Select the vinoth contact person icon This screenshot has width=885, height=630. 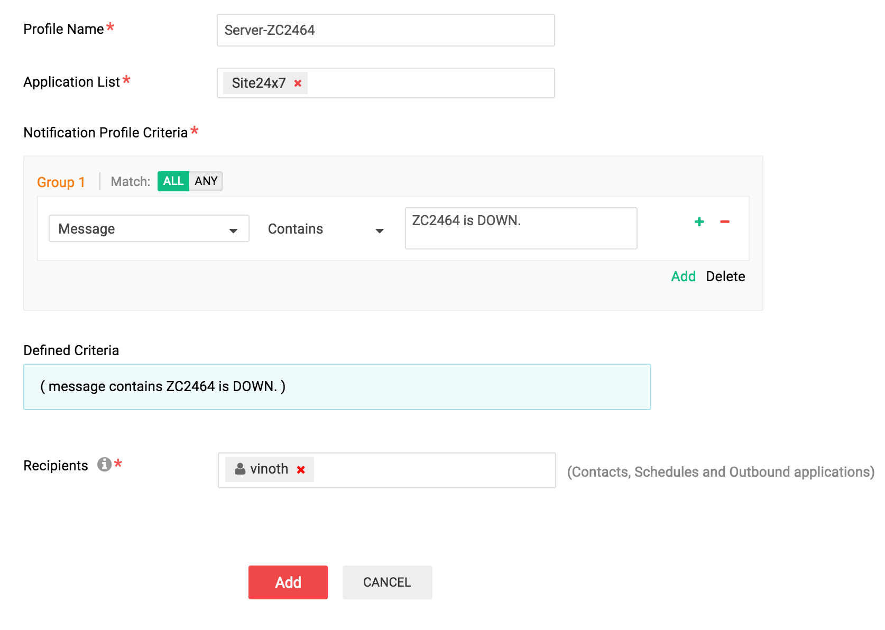pos(240,469)
